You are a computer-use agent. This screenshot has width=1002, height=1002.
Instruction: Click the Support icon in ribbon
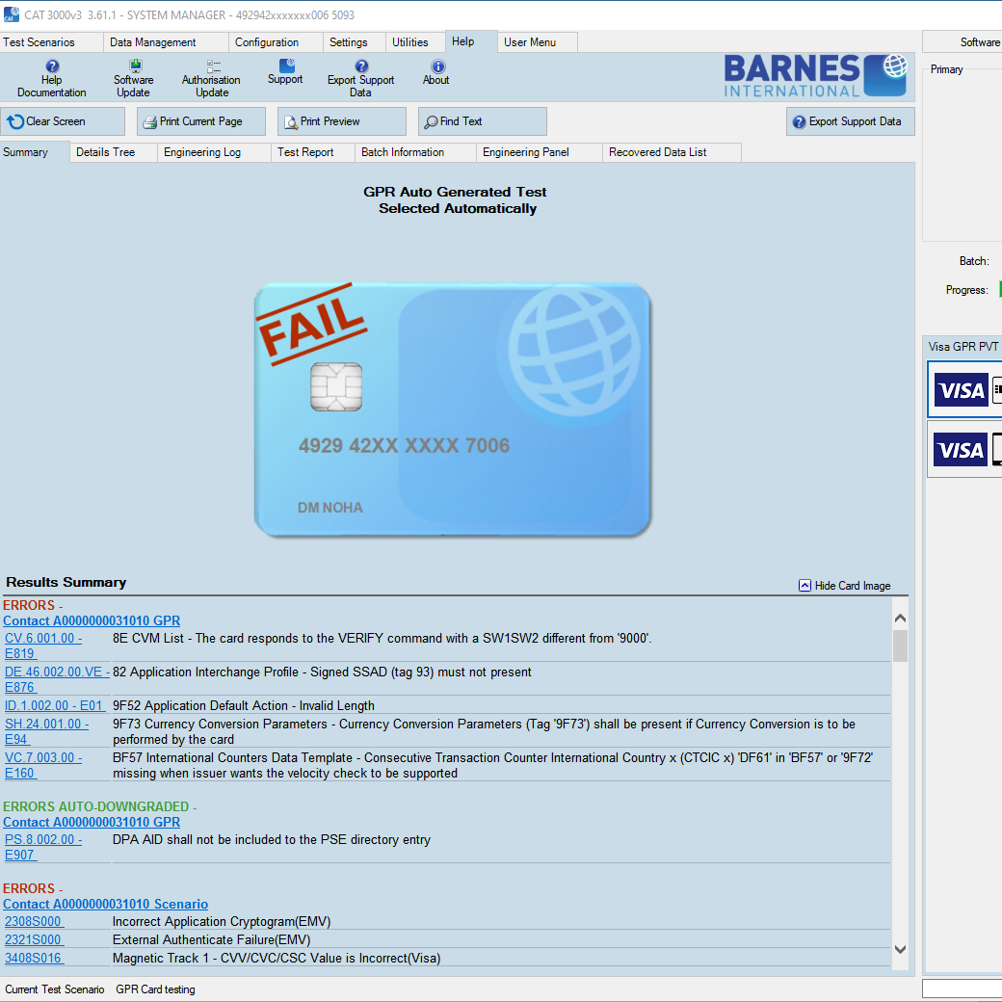coord(285,66)
